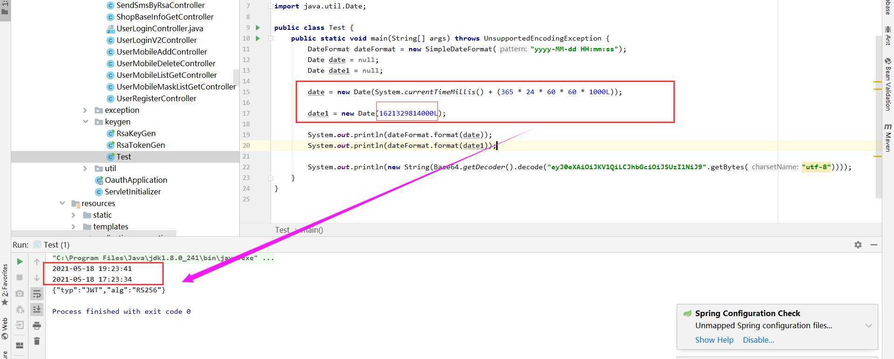
Task: Expand the exception package
Action: [x=85, y=110]
